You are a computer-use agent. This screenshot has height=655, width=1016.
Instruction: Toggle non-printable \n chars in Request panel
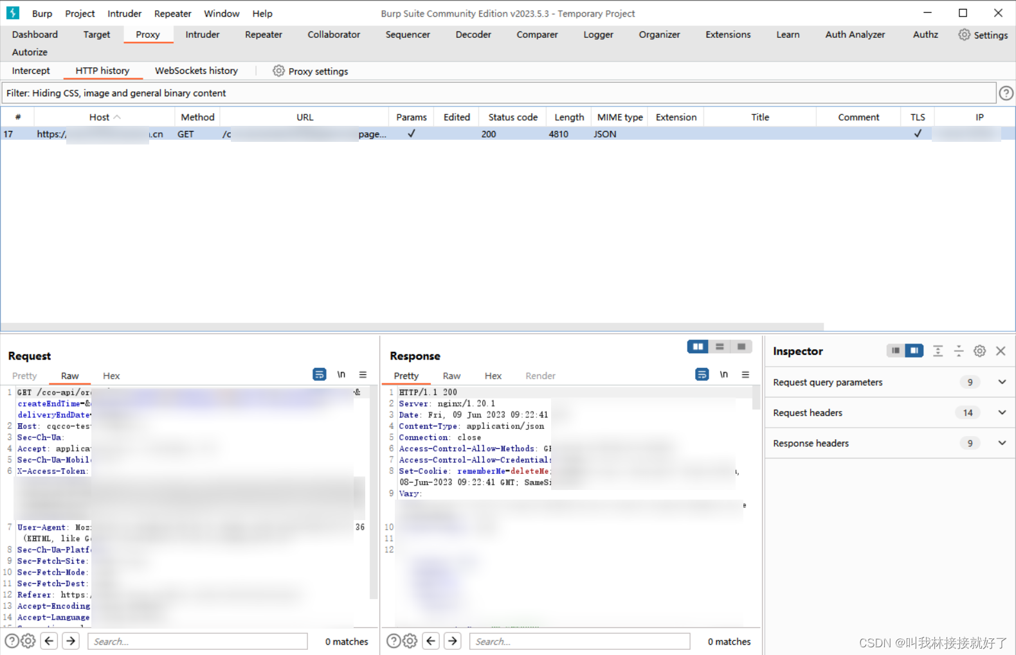tap(341, 374)
